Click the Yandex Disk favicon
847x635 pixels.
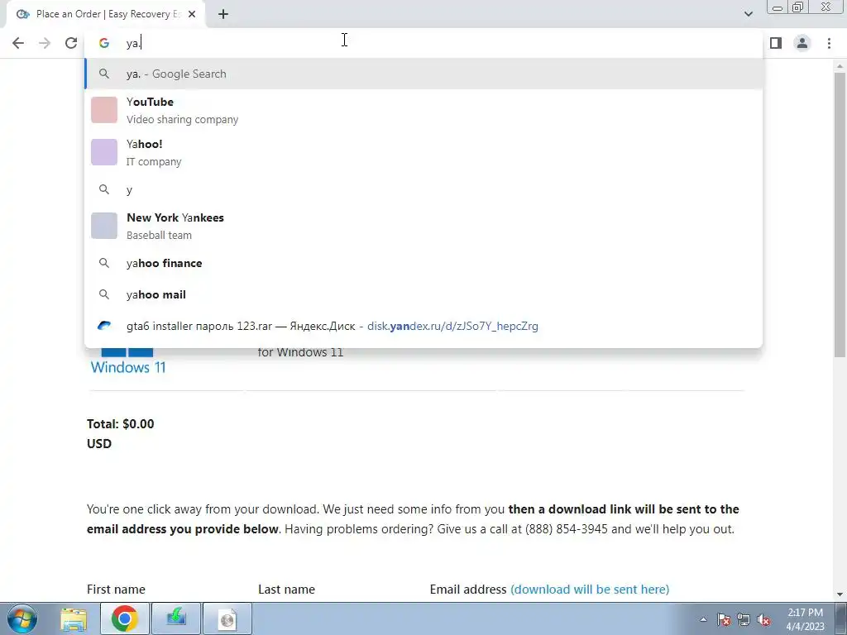(103, 326)
